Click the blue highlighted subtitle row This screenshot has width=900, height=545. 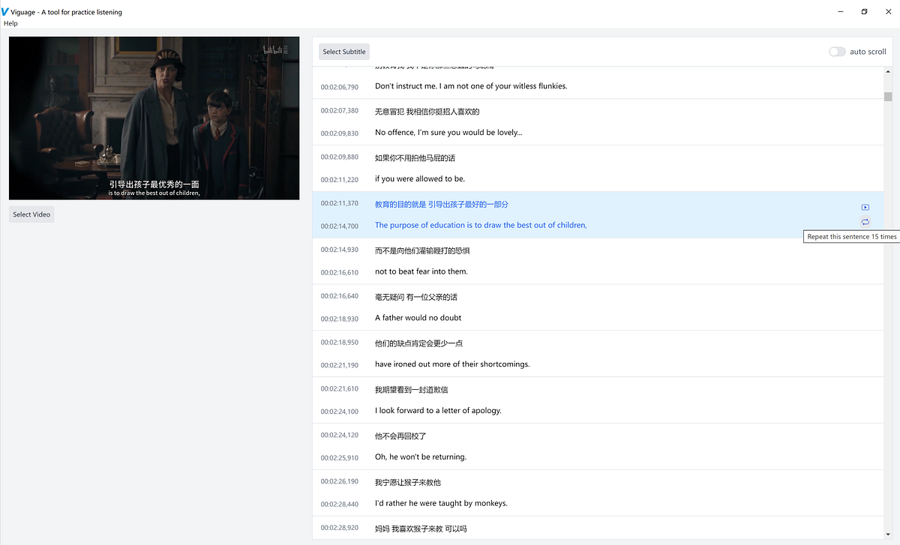tap(525, 215)
